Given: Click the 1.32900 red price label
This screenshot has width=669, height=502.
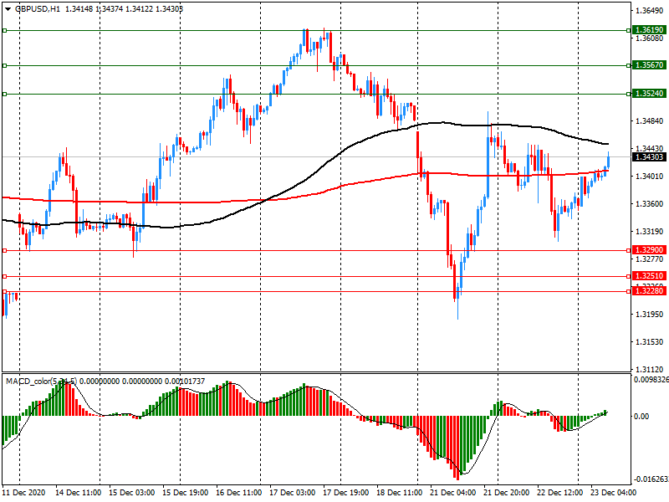Looking at the screenshot, I should coord(649,250).
